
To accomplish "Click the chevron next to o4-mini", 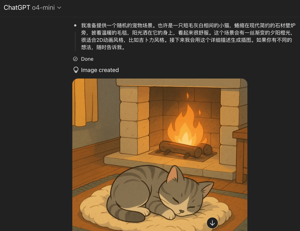I will pyautogui.click(x=59, y=8).
